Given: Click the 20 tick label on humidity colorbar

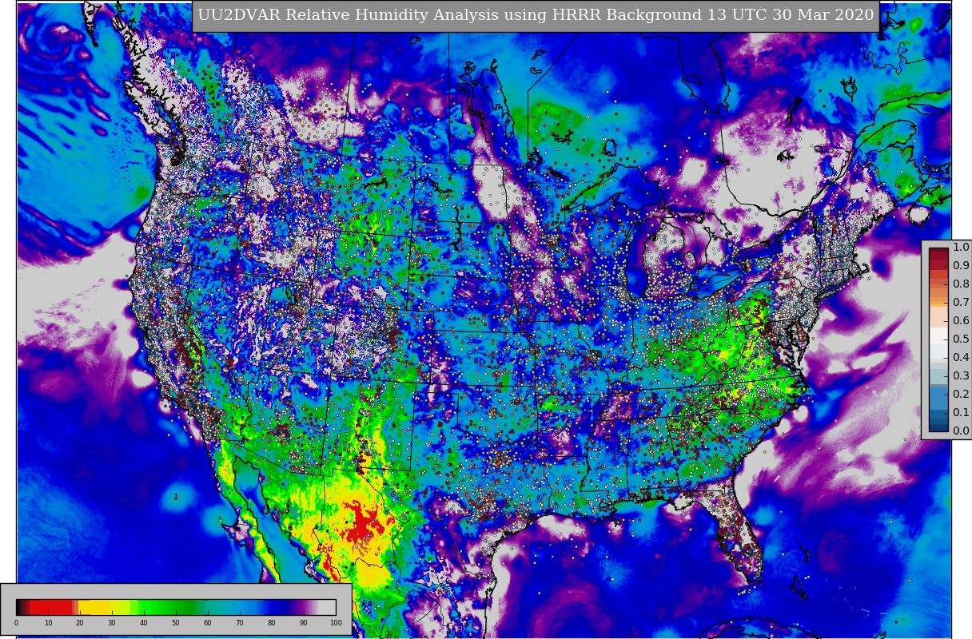Looking at the screenshot, I should pyautogui.click(x=80, y=623).
